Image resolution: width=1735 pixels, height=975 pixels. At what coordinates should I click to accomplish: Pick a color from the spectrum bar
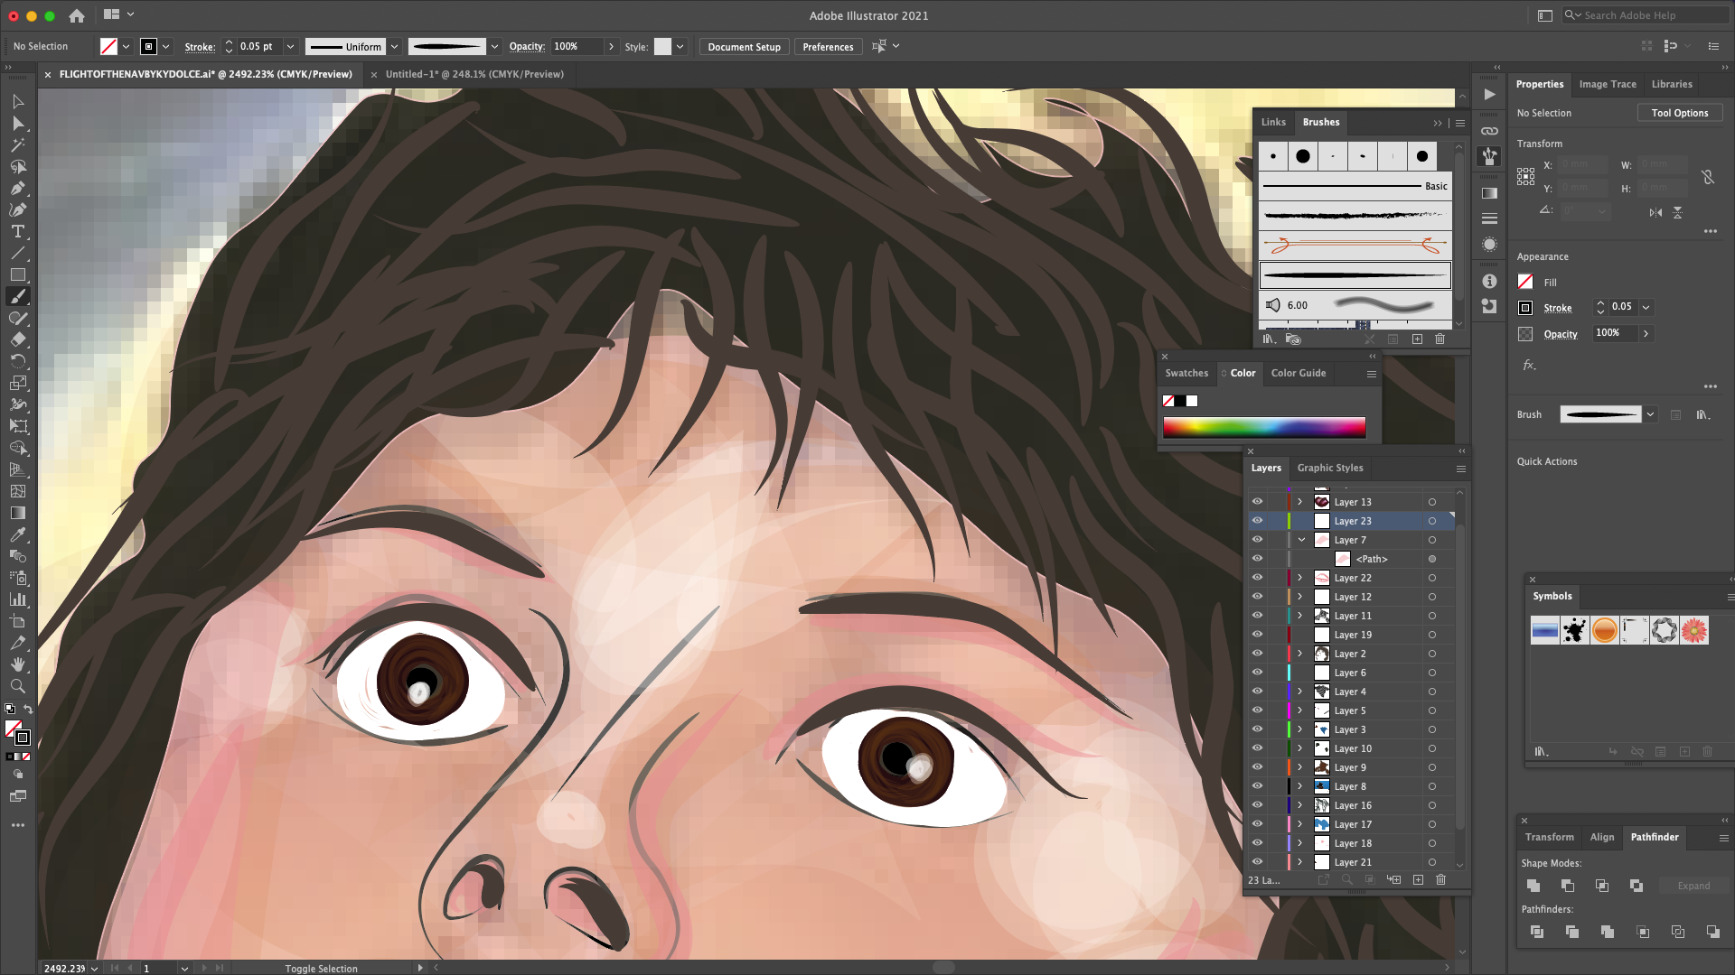pos(1264,428)
